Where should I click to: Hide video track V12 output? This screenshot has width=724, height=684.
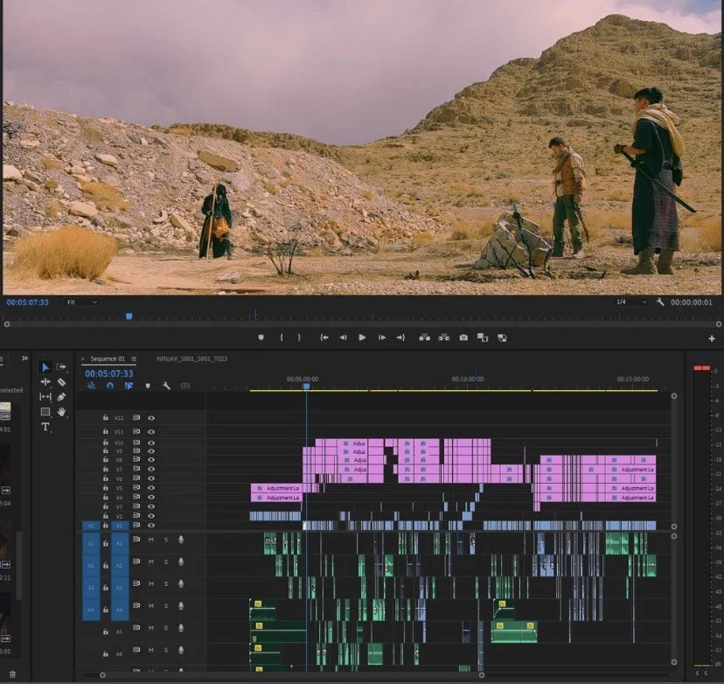click(x=151, y=418)
